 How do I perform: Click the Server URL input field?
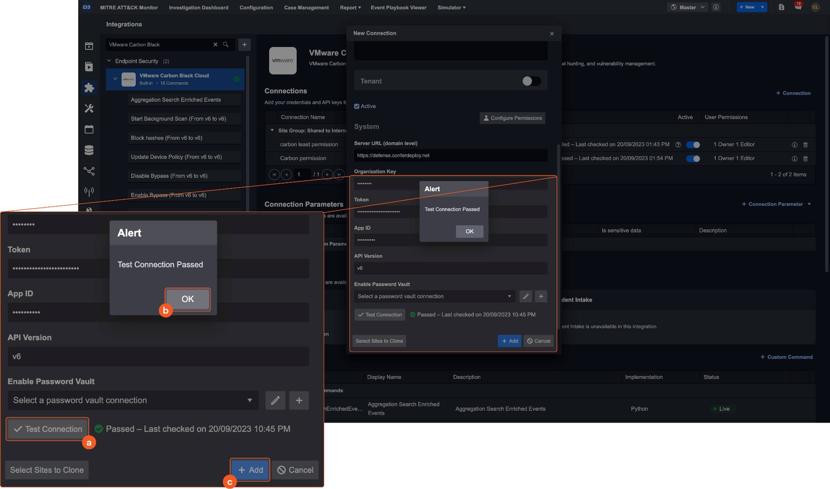pyautogui.click(x=451, y=156)
